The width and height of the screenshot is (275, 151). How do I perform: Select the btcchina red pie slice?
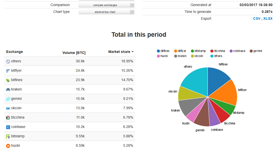coord(221,113)
